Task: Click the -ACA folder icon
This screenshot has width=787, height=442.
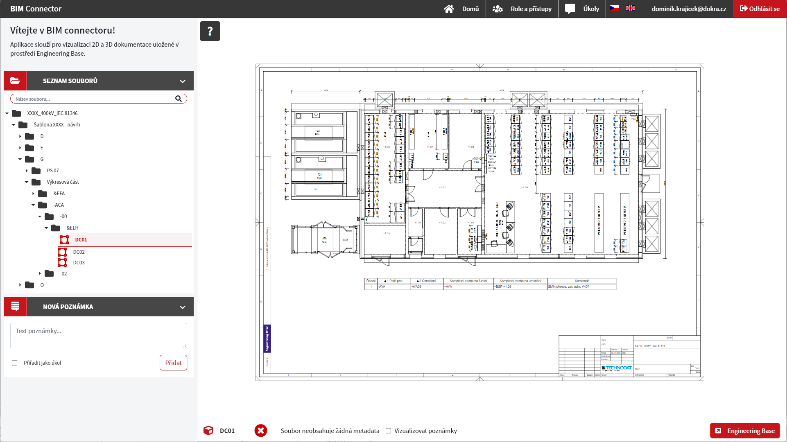Action: tap(43, 205)
